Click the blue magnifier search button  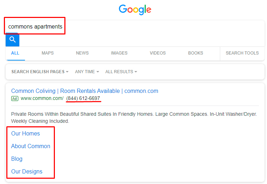(12, 39)
